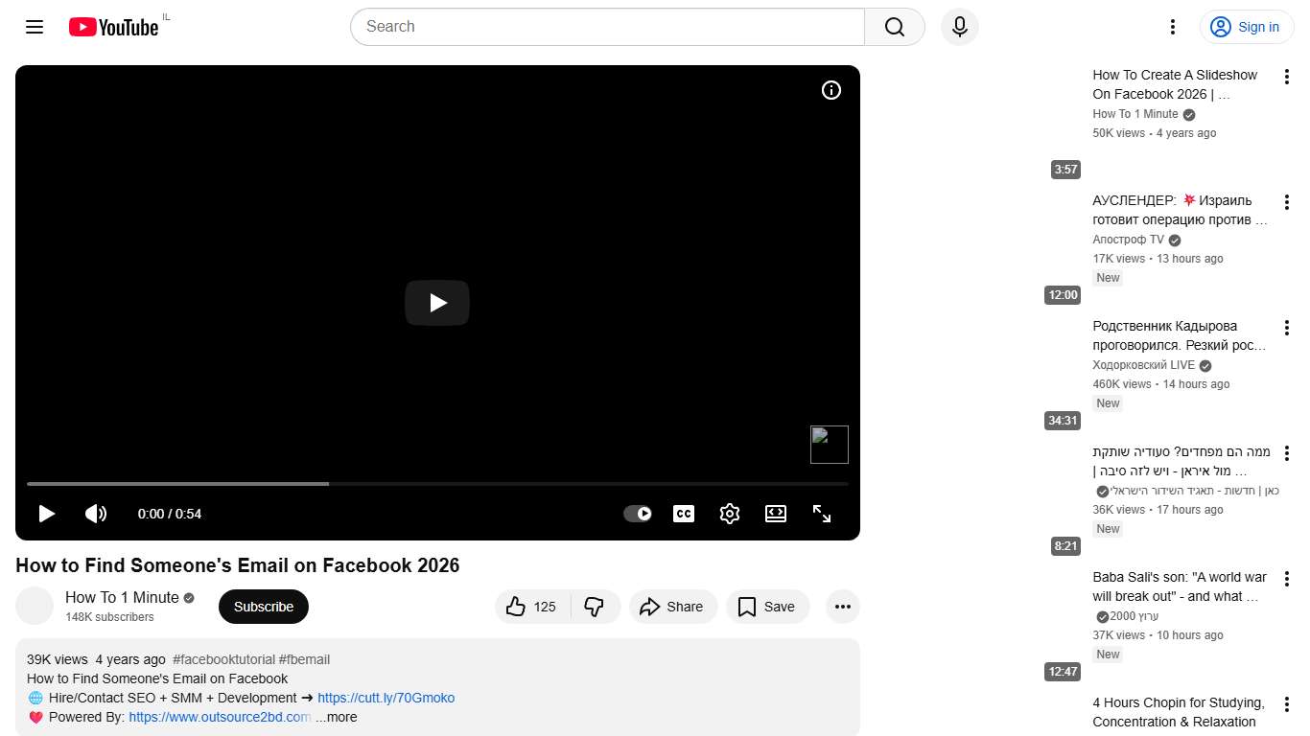Viewport: 1310px width, 736px height.
Task: Open voice search with the microphone icon
Action: (959, 27)
